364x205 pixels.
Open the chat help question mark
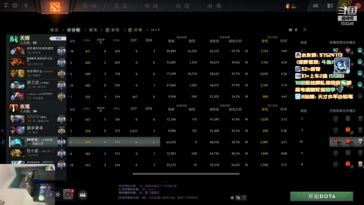click(x=244, y=198)
